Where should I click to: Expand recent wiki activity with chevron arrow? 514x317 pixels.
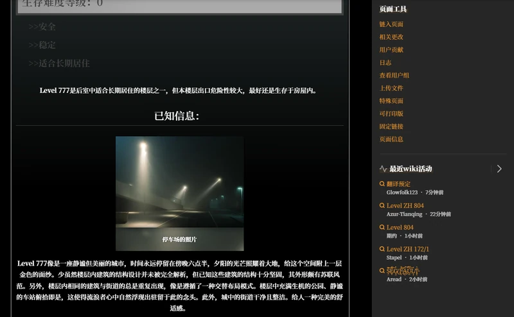coord(499,169)
